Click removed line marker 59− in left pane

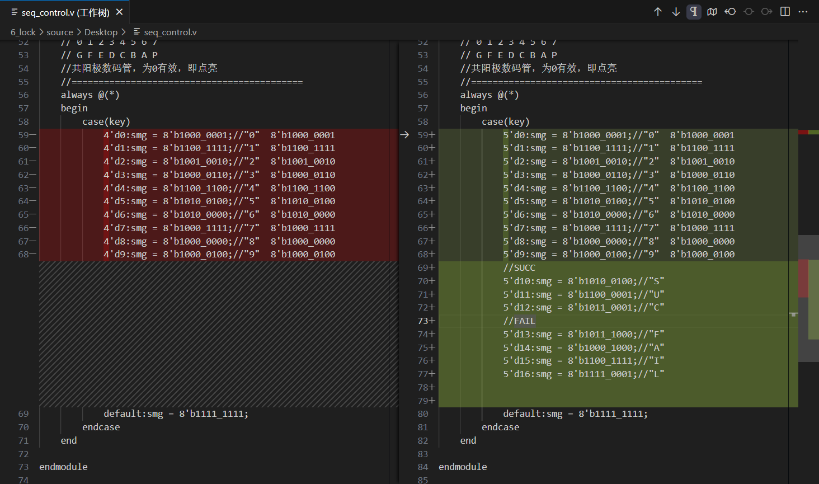(x=27, y=135)
